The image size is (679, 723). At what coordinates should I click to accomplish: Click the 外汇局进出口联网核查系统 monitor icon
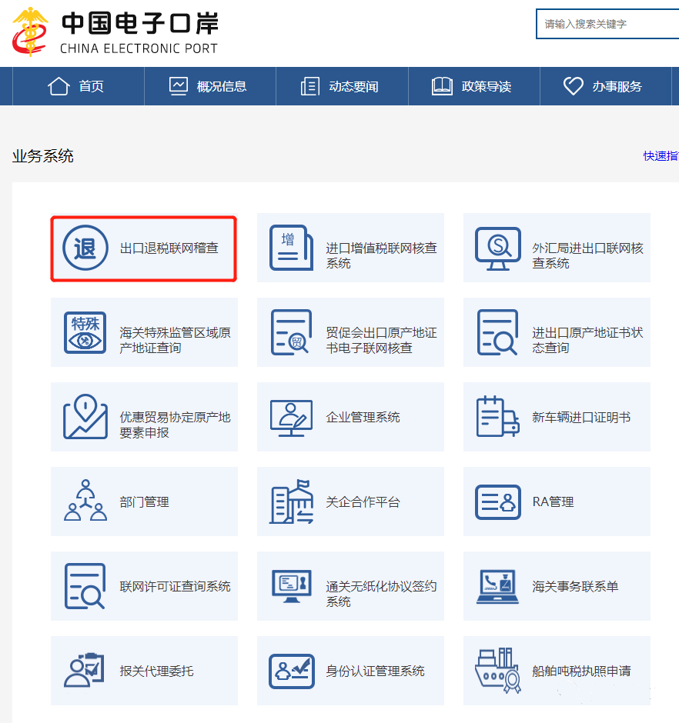(x=497, y=248)
